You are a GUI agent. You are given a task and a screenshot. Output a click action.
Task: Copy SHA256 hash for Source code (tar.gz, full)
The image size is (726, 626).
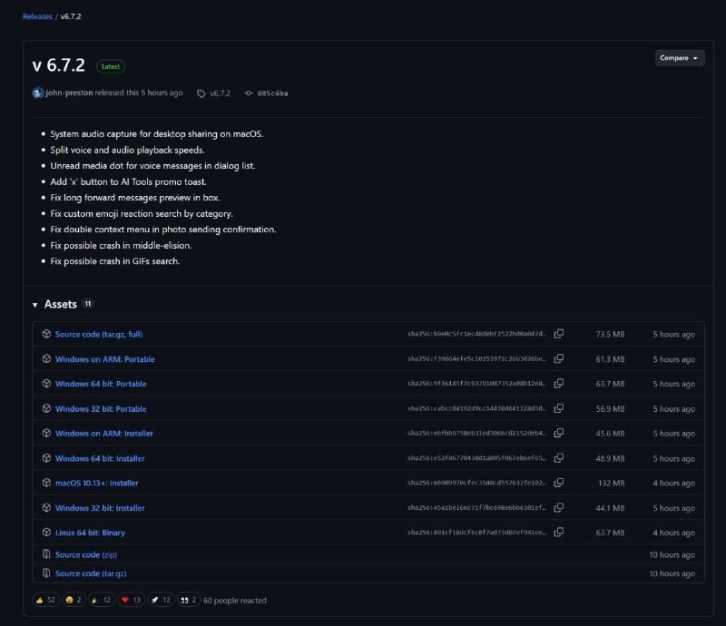[x=559, y=334]
